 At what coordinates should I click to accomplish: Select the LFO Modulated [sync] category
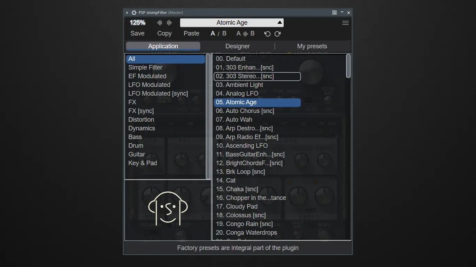pyautogui.click(x=166, y=94)
